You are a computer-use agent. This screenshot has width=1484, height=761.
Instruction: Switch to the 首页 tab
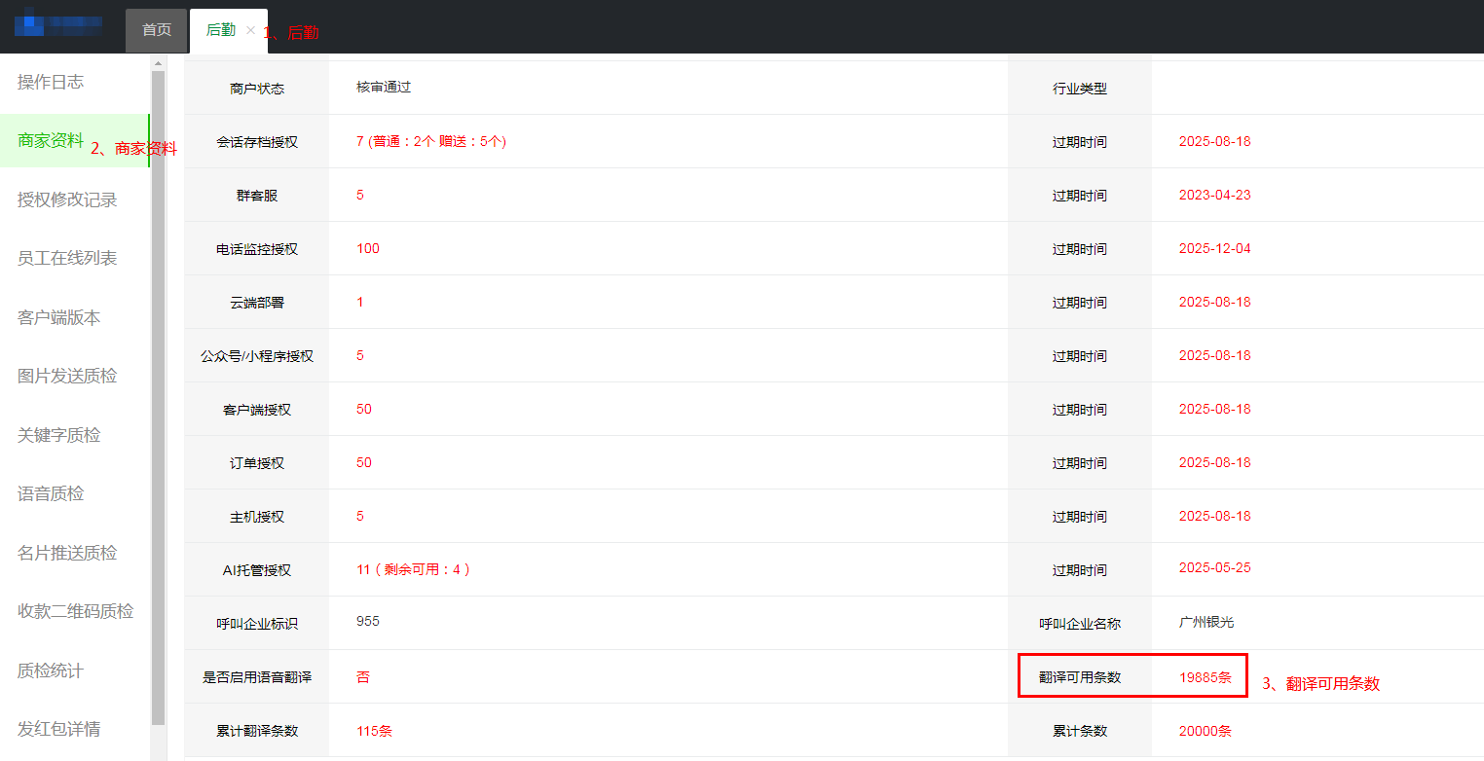tap(156, 30)
